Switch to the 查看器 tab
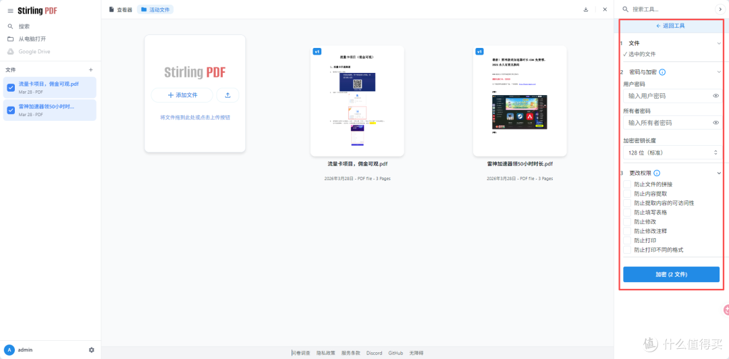 click(120, 9)
